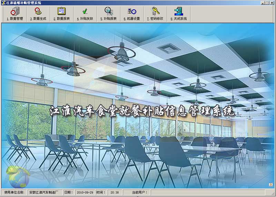This screenshot has height=197, width=276.
Task: Click the time 20:38 in status bar
Action: tap(115, 193)
